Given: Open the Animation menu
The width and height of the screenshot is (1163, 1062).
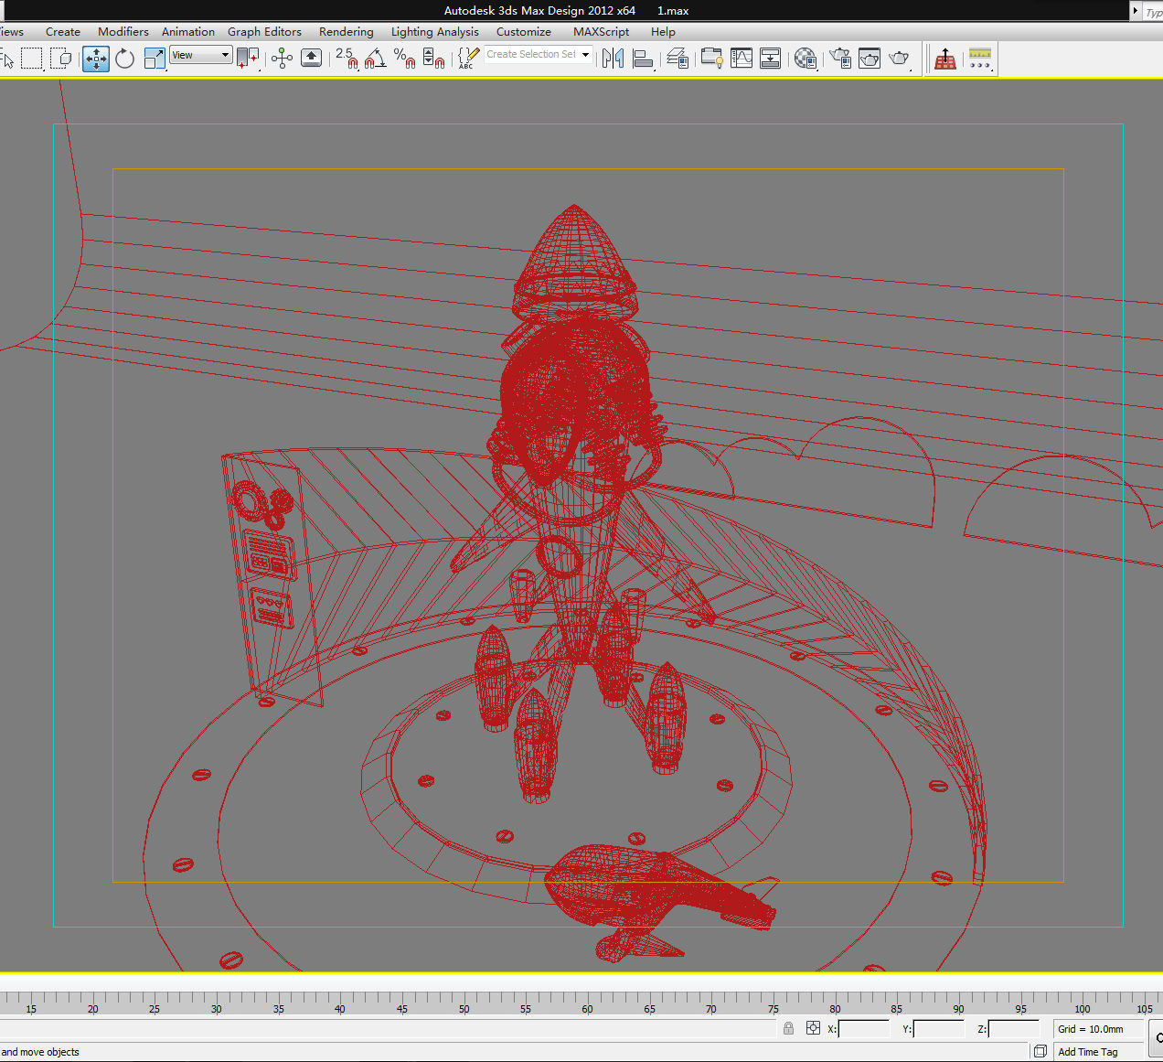Looking at the screenshot, I should pos(188,32).
